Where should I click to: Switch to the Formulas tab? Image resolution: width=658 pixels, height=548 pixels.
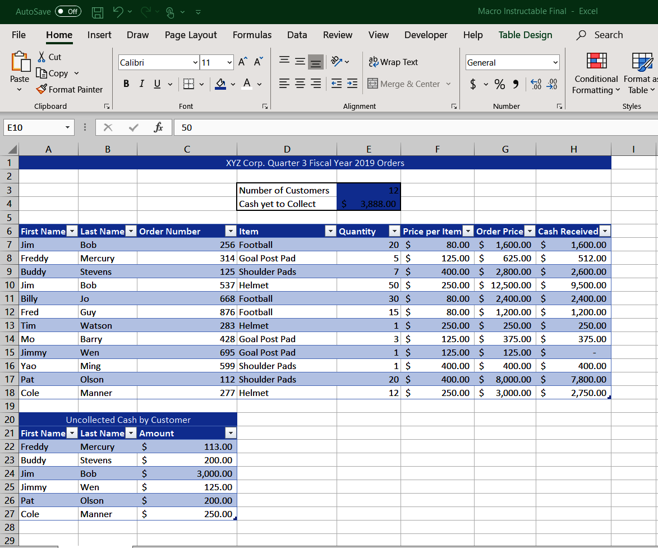[252, 35]
